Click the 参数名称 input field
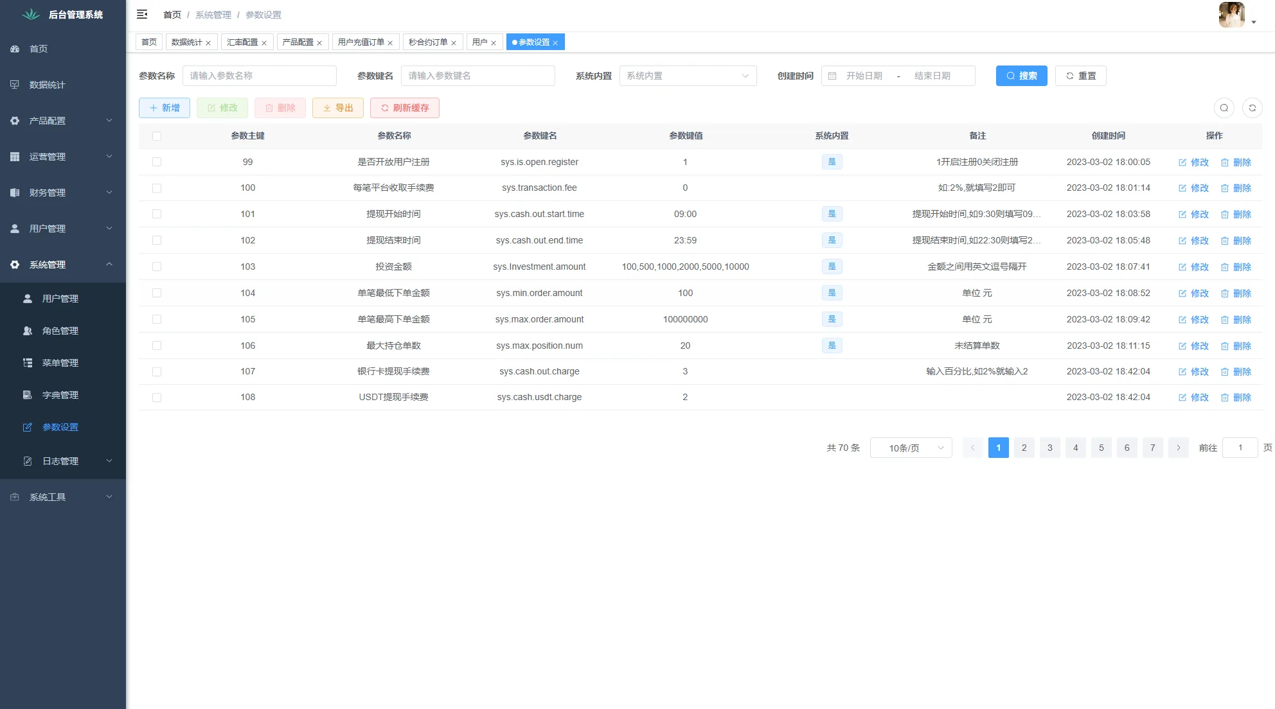This screenshot has width=1275, height=709. [x=260, y=75]
